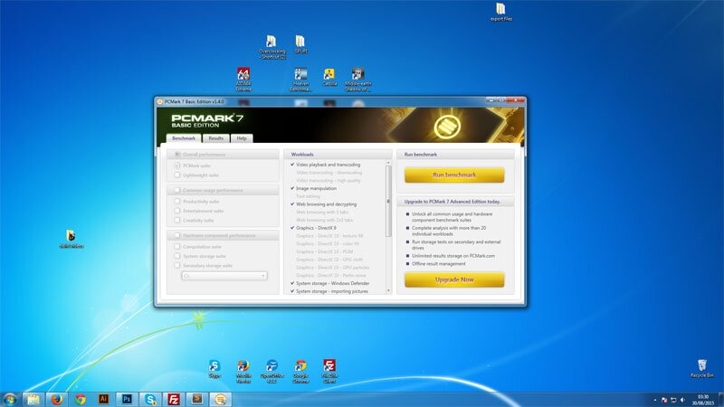Enable the Productivity suite checkbox
Screen dimensions: 724x407
[177, 201]
